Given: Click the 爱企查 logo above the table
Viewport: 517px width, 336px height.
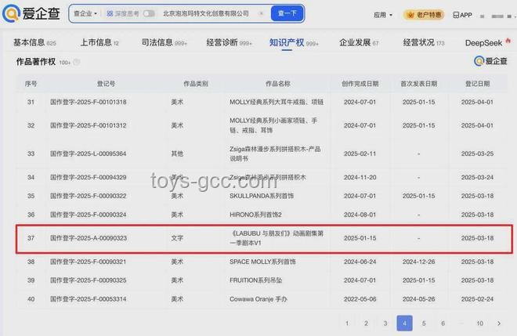Looking at the screenshot, I should [x=490, y=61].
